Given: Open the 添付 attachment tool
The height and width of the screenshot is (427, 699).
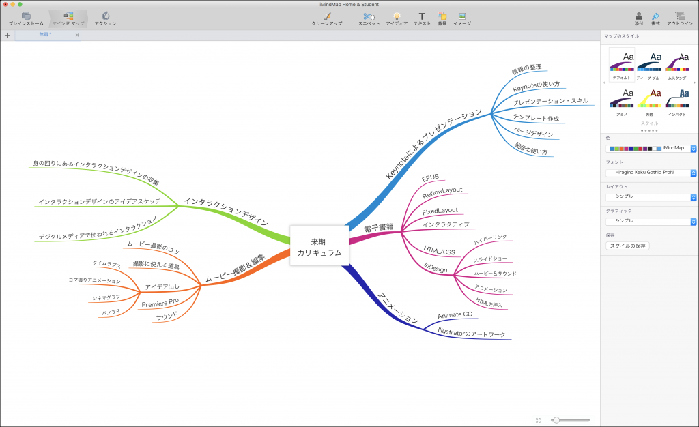Looking at the screenshot, I should click(638, 18).
